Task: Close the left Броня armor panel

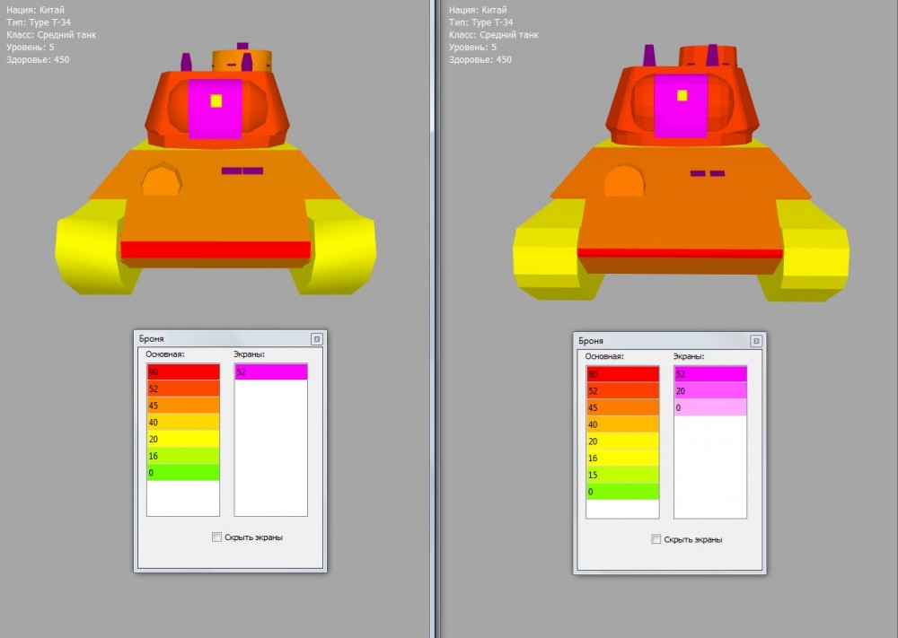Action: coord(316,339)
